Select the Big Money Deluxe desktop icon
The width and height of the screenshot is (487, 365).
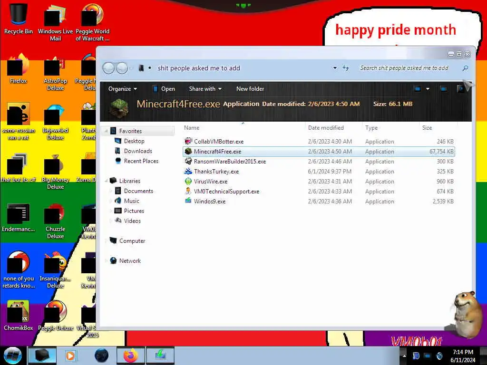(55, 171)
